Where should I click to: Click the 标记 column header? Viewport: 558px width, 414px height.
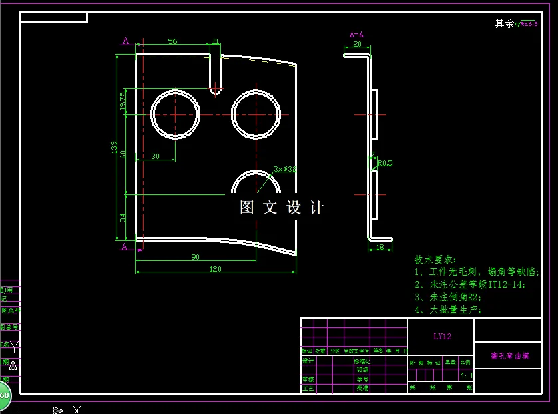coord(307,351)
